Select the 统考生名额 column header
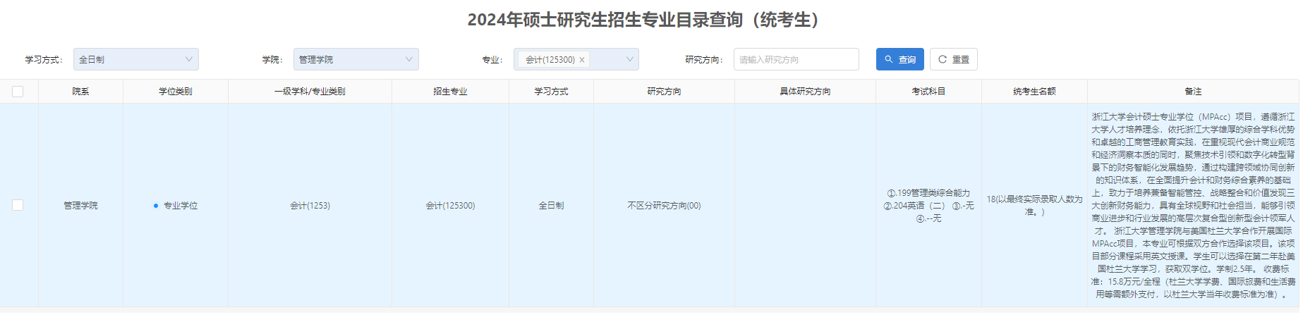This screenshot has width=1303, height=322. 1034,92
